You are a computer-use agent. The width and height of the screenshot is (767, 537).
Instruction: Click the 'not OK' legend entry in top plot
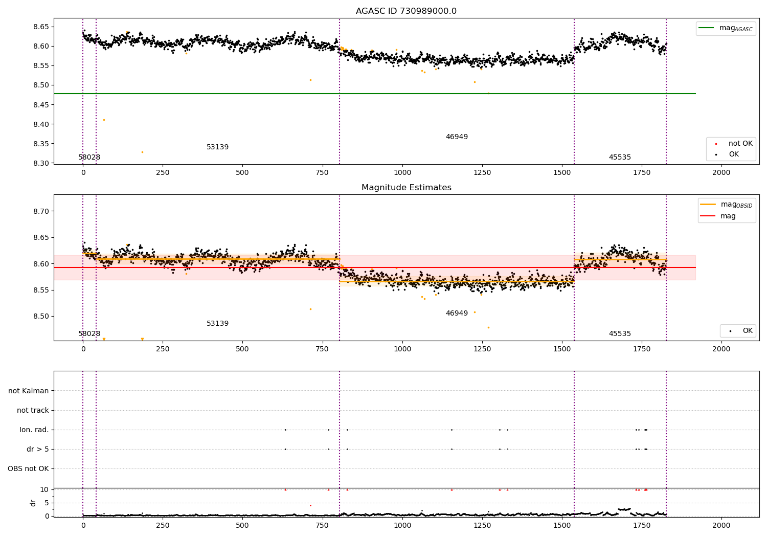pos(733,144)
